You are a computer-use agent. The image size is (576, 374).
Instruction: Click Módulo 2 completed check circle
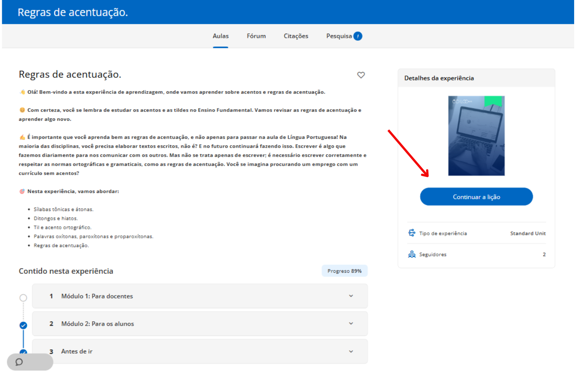coord(23,325)
